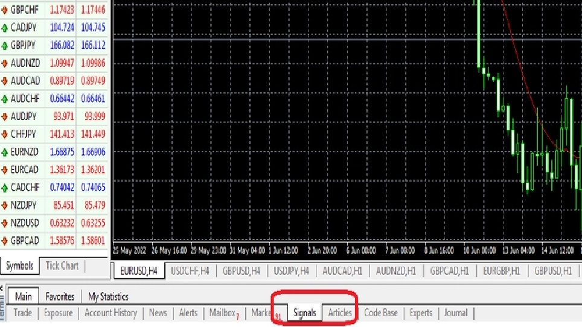This screenshot has width=582, height=327.
Task: Select the CADJPY symbol row
Action: [54, 27]
